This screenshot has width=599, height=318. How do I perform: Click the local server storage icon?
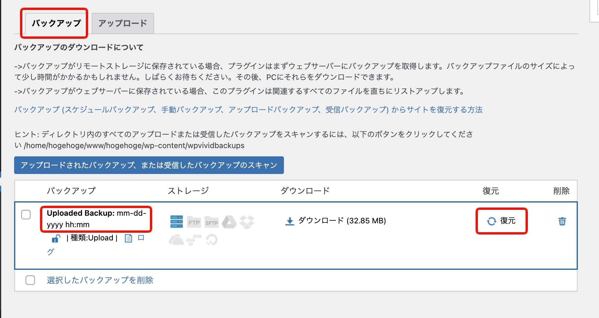[176, 222]
